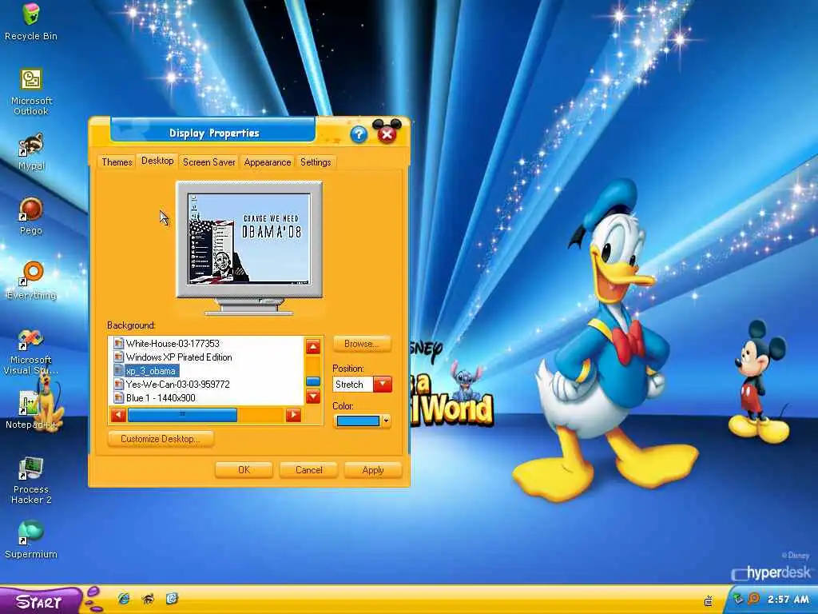The image size is (818, 614).
Task: Select Blue 1 - 1440x900 background
Action: click(161, 398)
